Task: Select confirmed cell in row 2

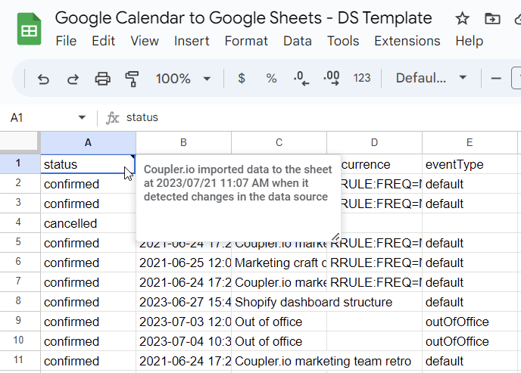Action: point(88,184)
